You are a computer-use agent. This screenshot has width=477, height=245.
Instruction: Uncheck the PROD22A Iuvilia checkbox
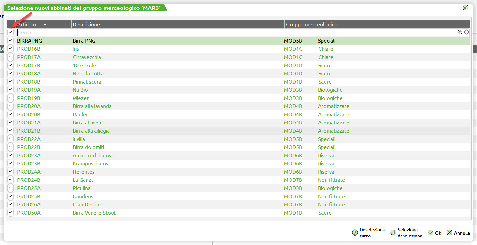pos(10,139)
